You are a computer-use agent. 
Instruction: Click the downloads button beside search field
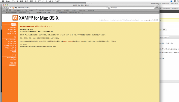tap(157, 8)
